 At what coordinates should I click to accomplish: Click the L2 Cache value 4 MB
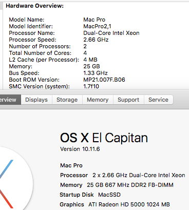(90, 60)
